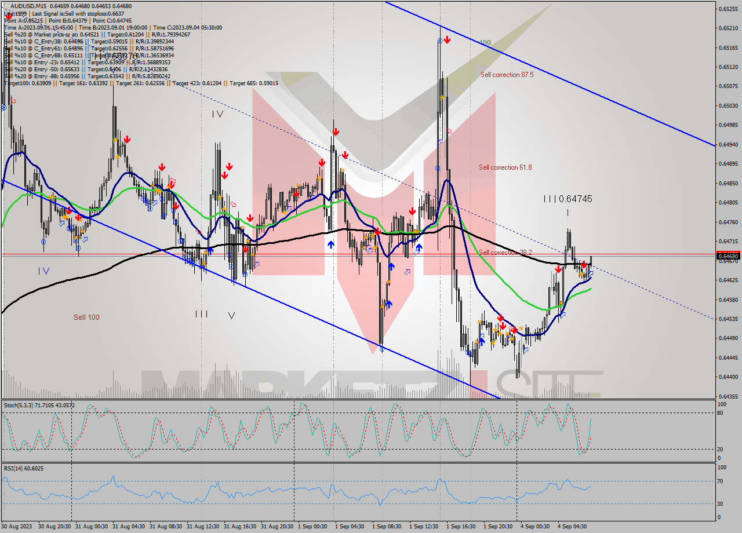
Task: Click the 'Sell correction 61.8' label
Action: (x=505, y=167)
